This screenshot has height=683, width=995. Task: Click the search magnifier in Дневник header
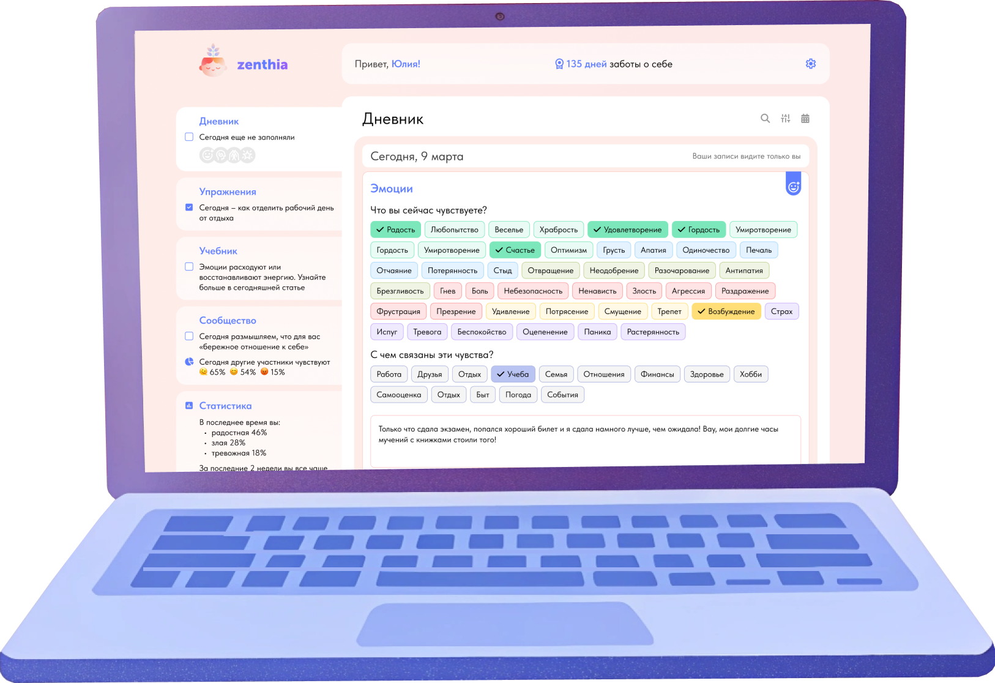click(x=765, y=119)
